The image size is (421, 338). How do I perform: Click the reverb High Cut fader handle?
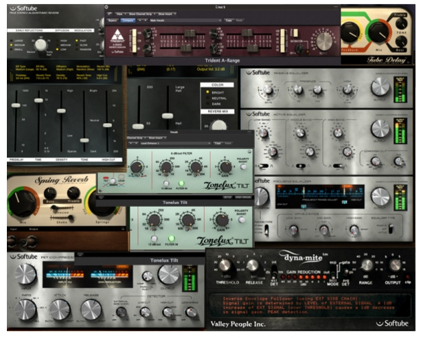tap(107, 125)
